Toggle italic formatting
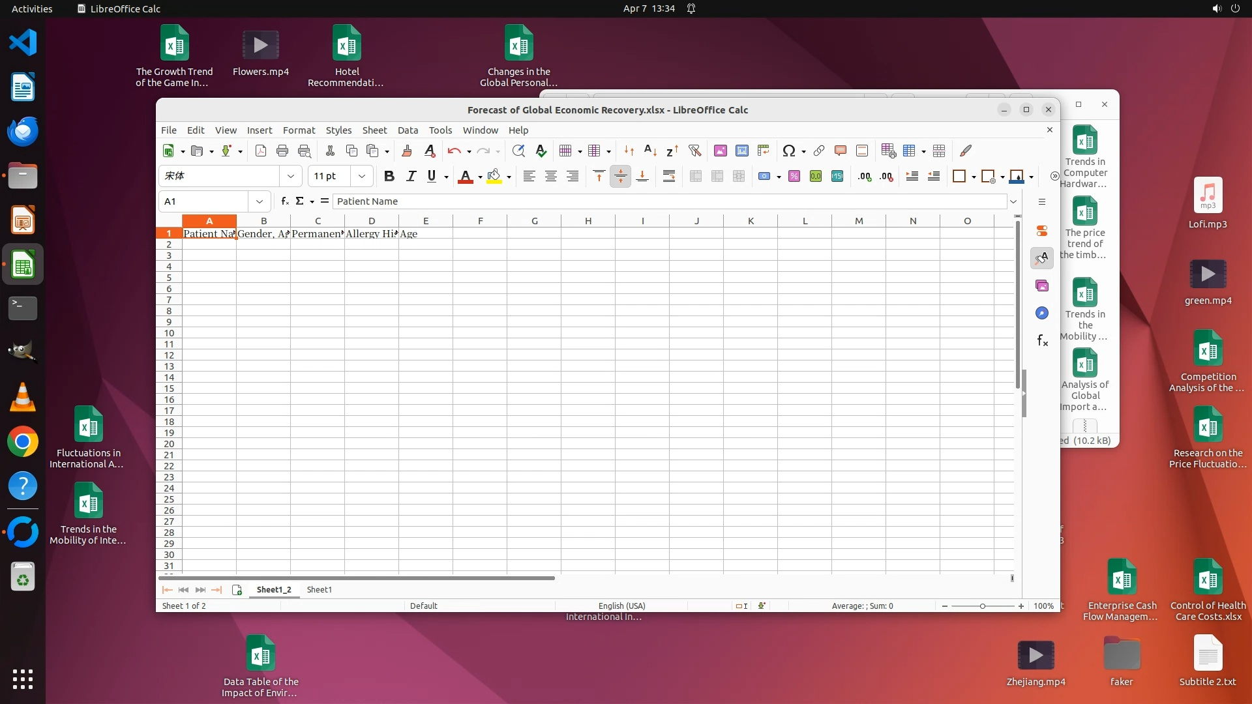Viewport: 1252px width, 704px height. pyautogui.click(x=411, y=176)
